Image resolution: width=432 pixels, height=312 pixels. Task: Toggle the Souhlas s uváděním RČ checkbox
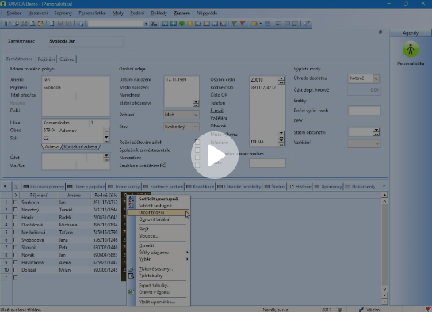(197, 166)
